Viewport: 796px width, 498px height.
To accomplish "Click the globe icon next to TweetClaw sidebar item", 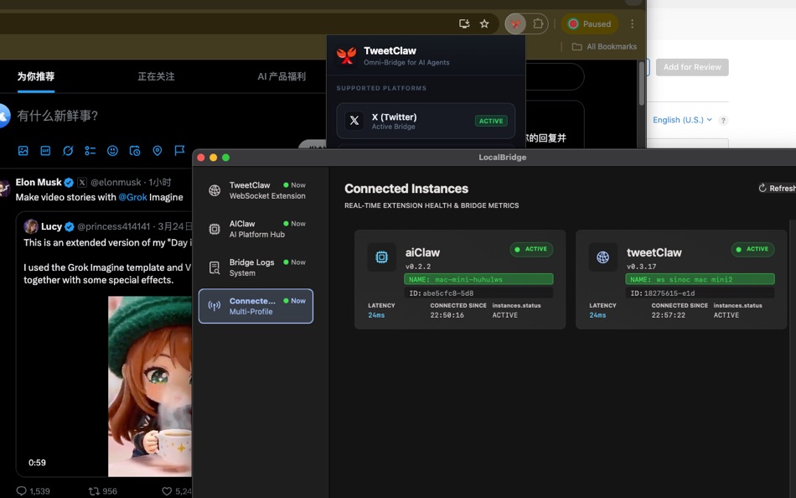I will coord(215,190).
